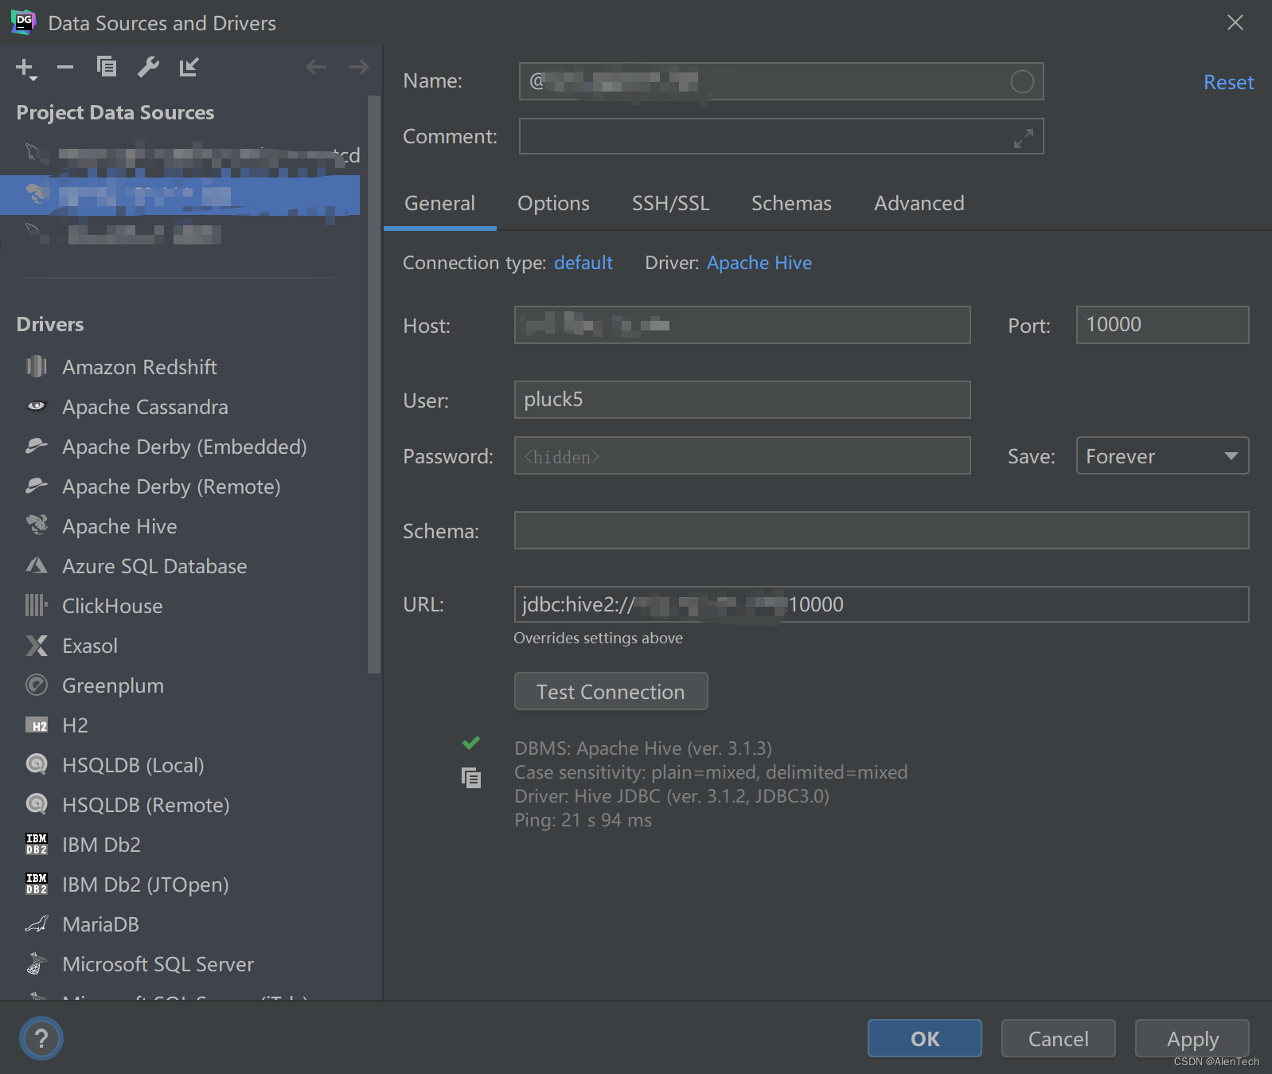
Task: Change connection type via default link
Action: [583, 263]
